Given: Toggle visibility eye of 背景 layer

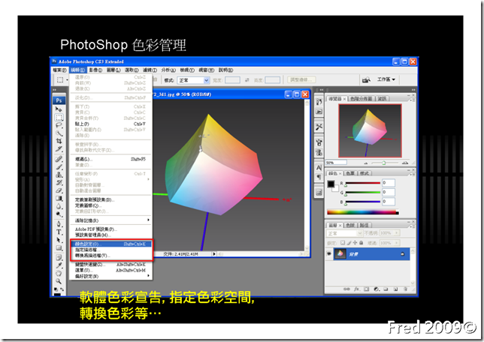Looking at the screenshot, I should tap(329, 254).
